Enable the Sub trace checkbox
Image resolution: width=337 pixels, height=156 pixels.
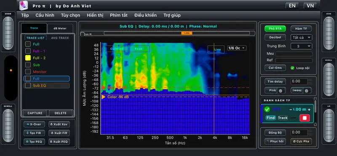(x=28, y=65)
